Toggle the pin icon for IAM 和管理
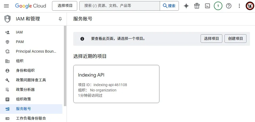 click(x=60, y=19)
